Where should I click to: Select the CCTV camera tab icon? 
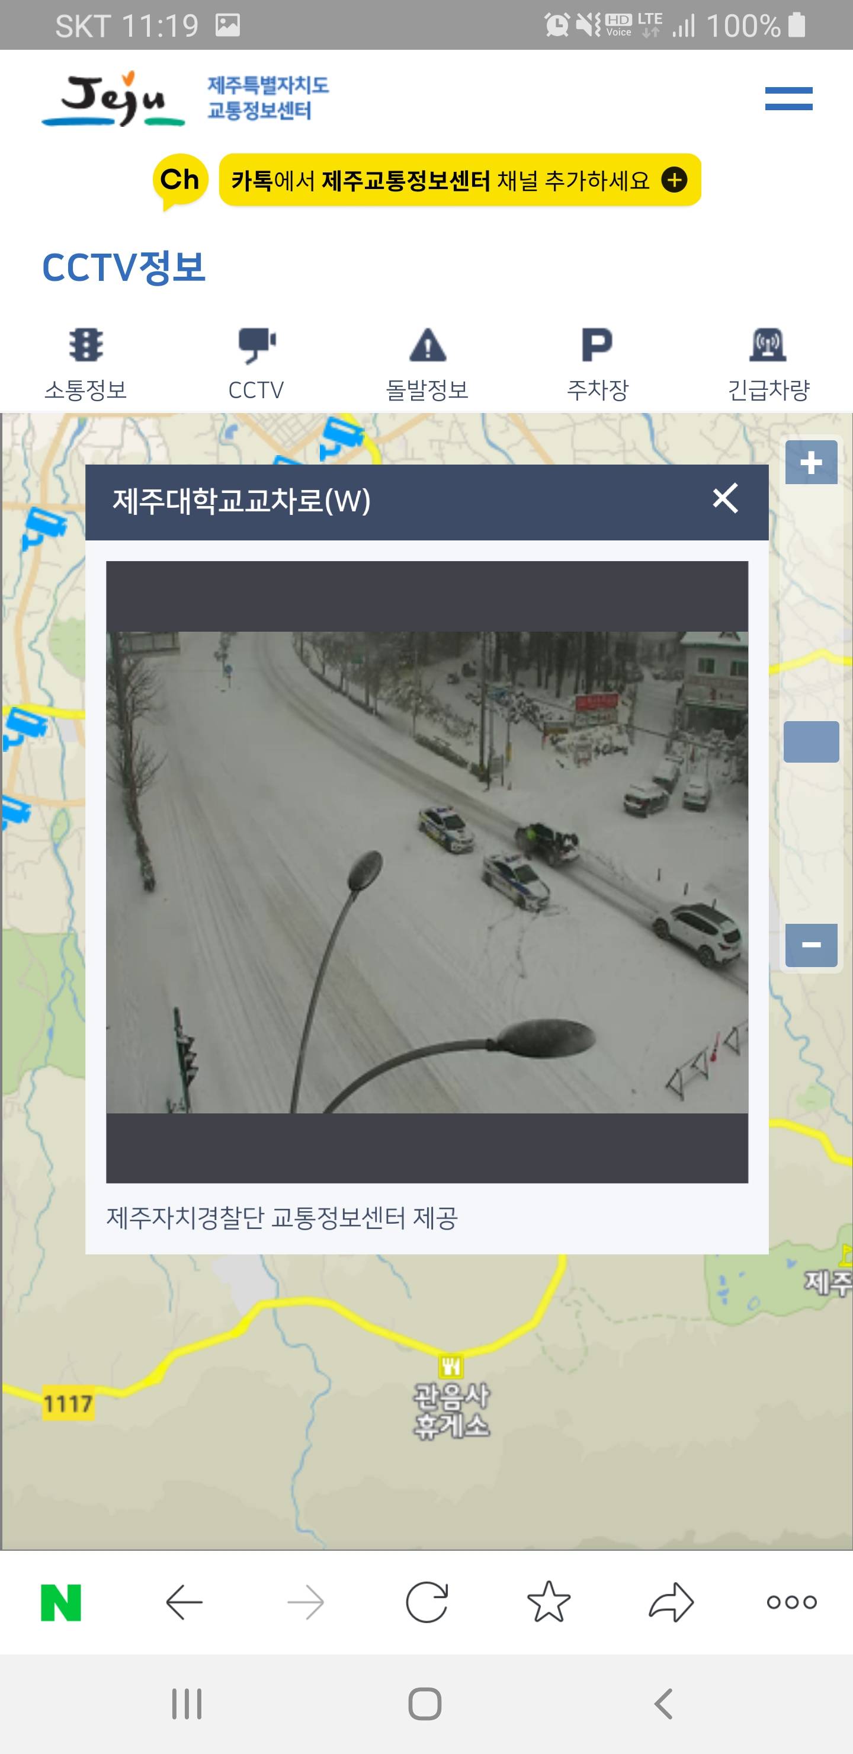pyautogui.click(x=256, y=345)
